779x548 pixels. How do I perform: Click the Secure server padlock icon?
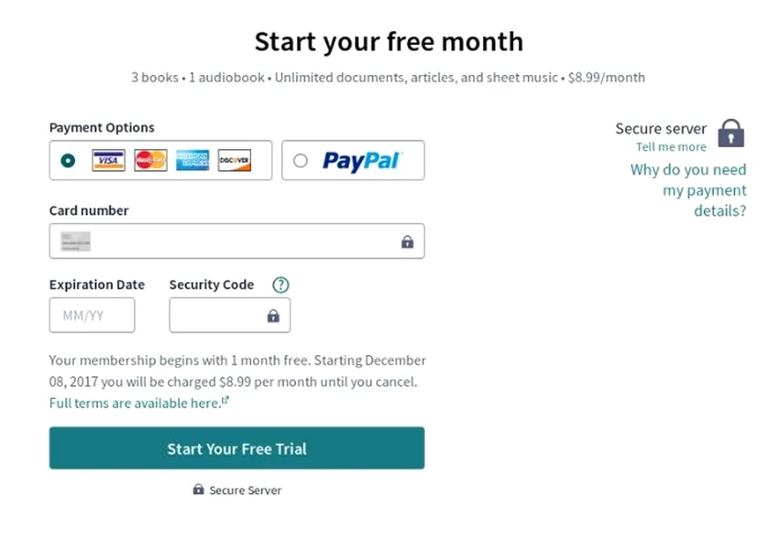(x=731, y=133)
